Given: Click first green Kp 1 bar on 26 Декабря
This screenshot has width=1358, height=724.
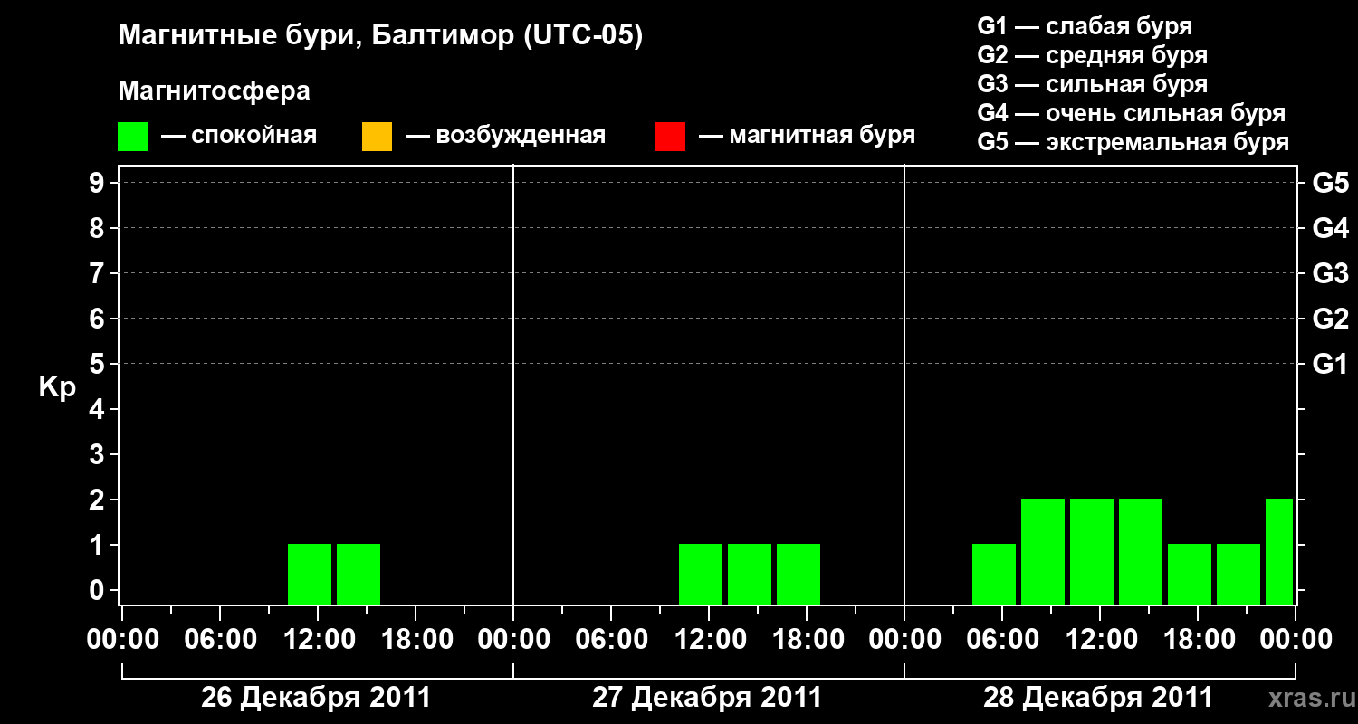Looking at the screenshot, I should tap(310, 574).
